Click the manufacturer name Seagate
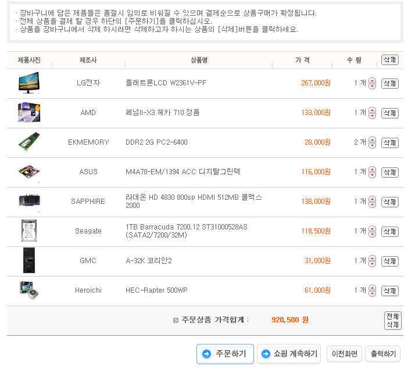The image size is (415, 370). (88, 231)
